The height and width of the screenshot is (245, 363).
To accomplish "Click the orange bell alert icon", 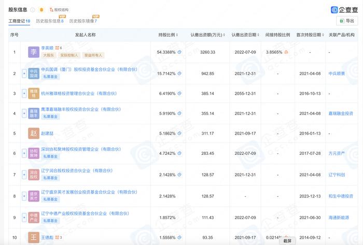I will click(x=41, y=10).
